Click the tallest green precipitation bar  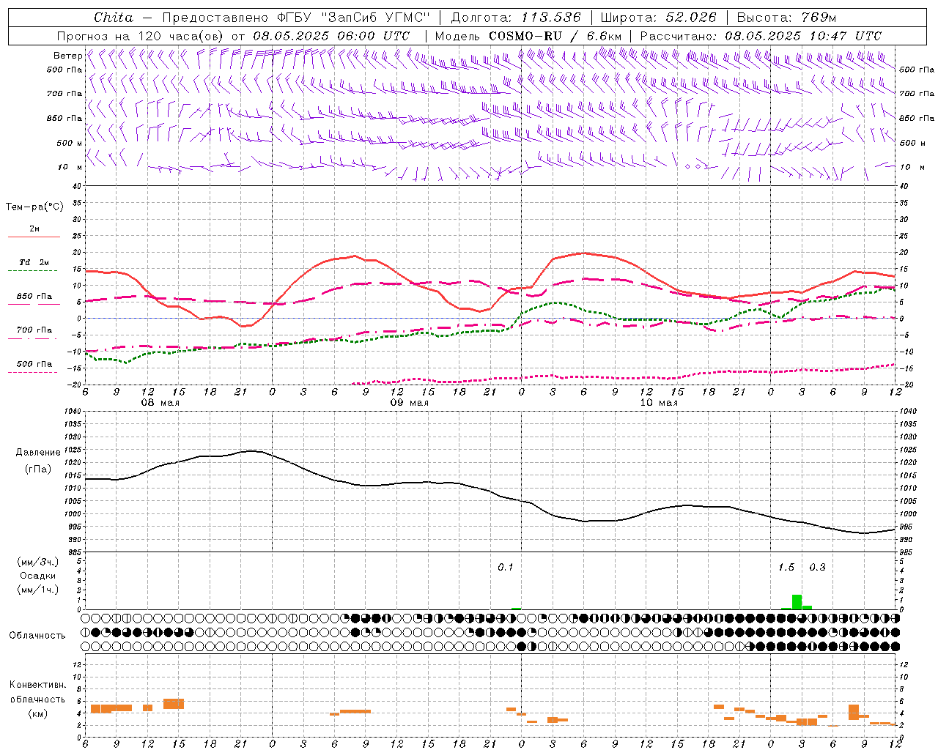click(797, 602)
